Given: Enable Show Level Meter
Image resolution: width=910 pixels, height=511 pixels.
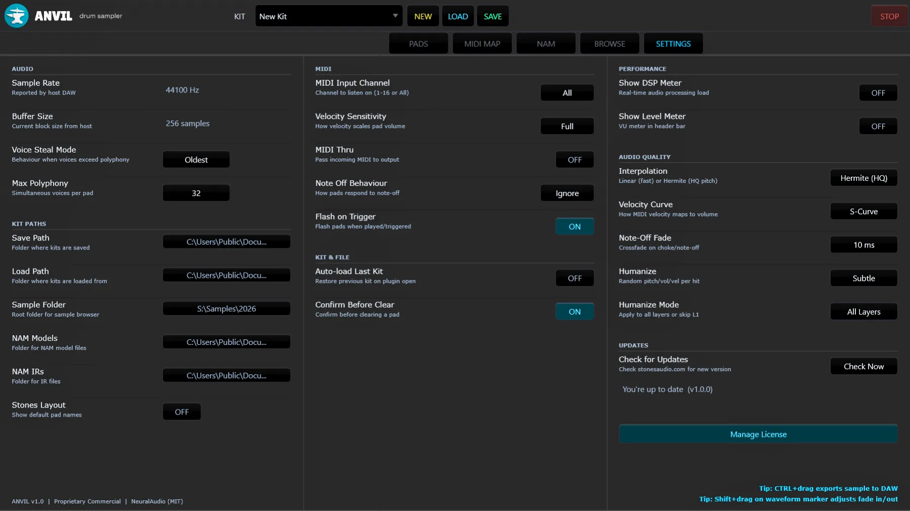Looking at the screenshot, I should pos(878,126).
